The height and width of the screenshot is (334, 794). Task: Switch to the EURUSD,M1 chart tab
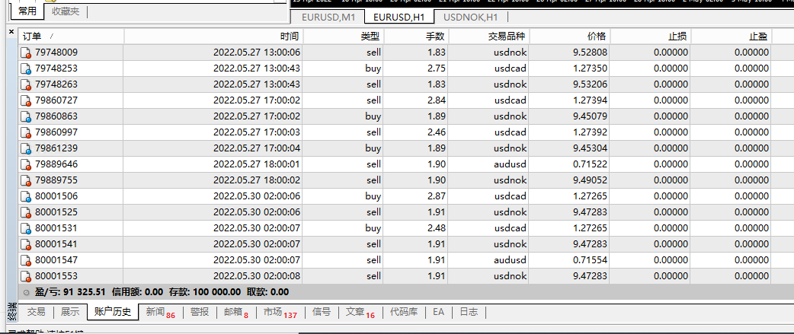328,17
